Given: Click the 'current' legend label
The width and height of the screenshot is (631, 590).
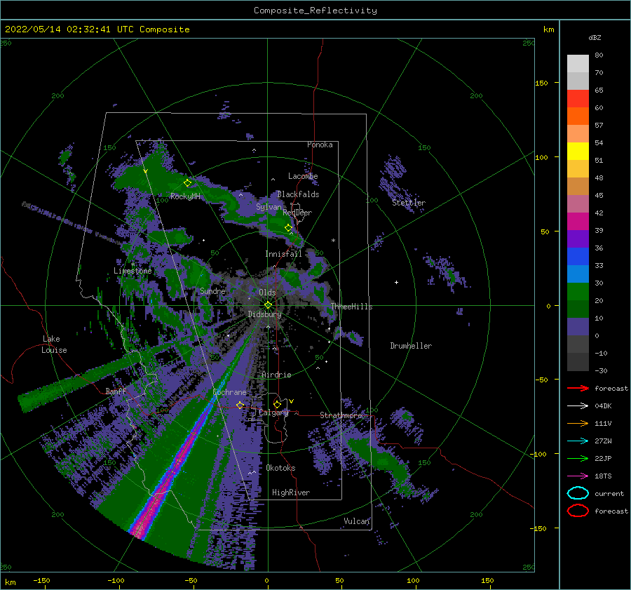Looking at the screenshot, I should 609,493.
